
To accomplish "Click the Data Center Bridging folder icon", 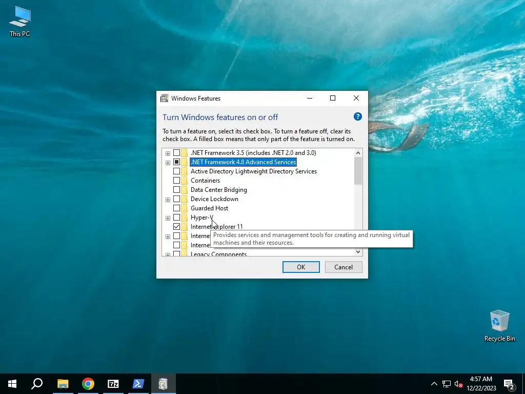I will (x=185, y=190).
